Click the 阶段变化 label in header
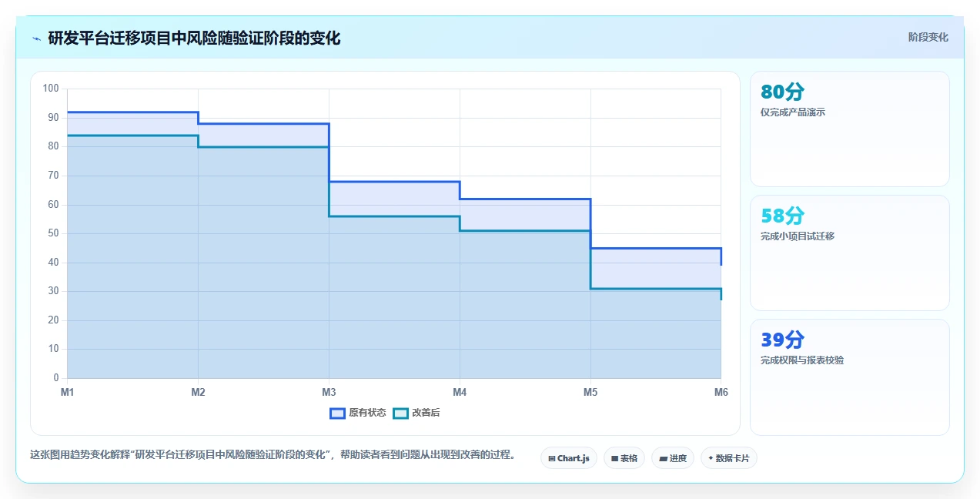 click(x=928, y=37)
